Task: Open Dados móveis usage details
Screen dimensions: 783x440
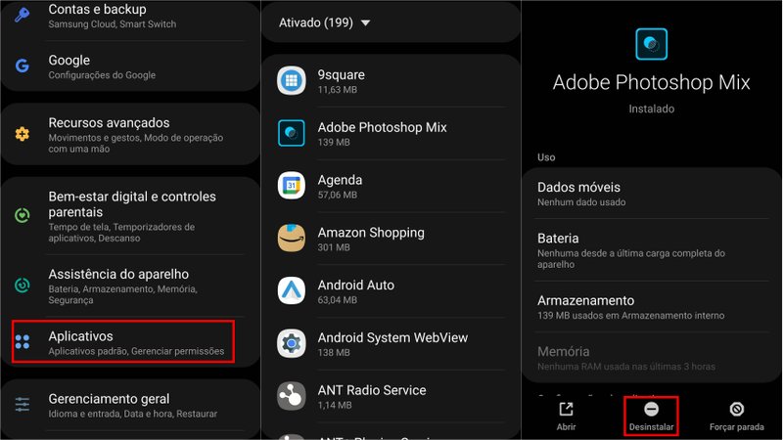Action: click(x=651, y=194)
